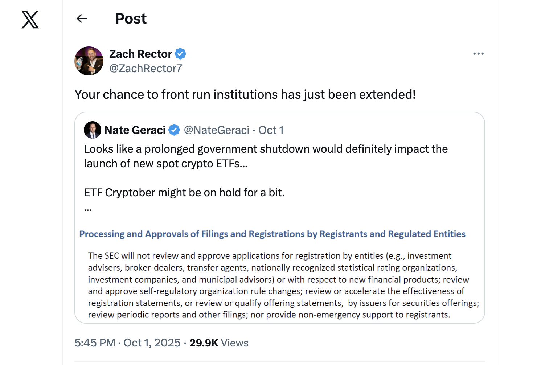Viewport: 545px width, 365px height.
Task: Open the three-dot more options menu
Action: [478, 54]
